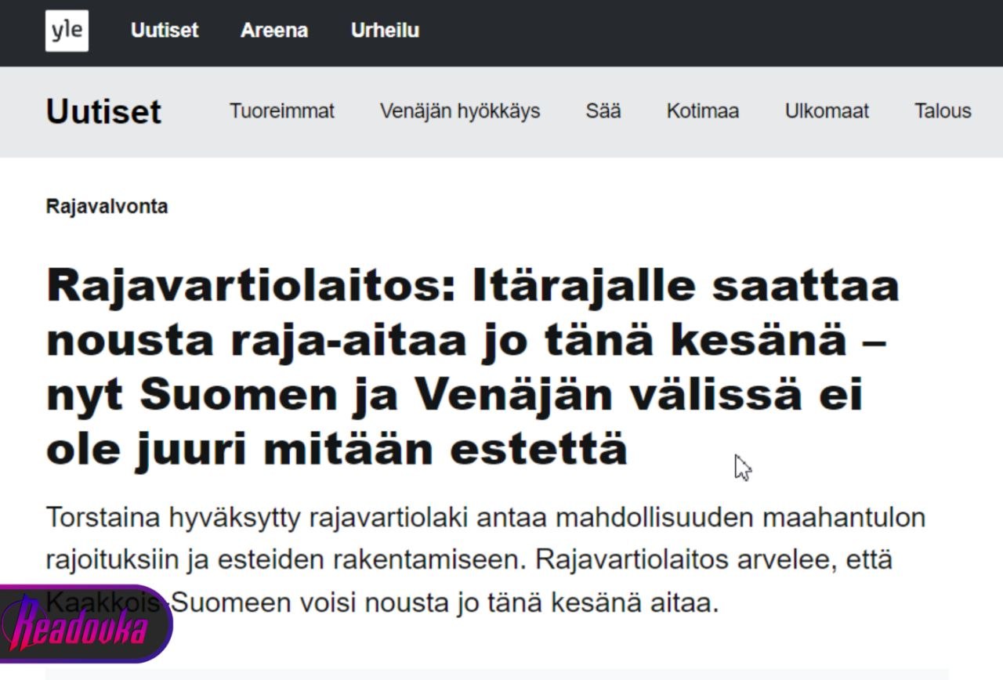Select Ulkomaat news category
This screenshot has width=1003, height=680.
point(827,111)
